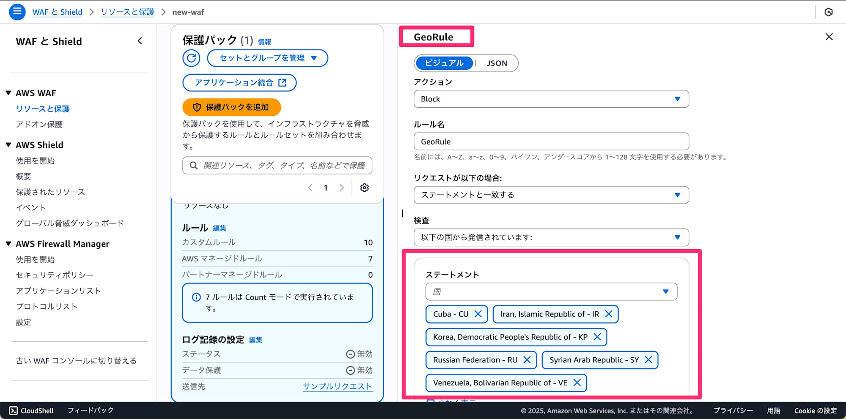The height and width of the screenshot is (419, 846).
Task: Switch to JSON editor view
Action: 497,63
